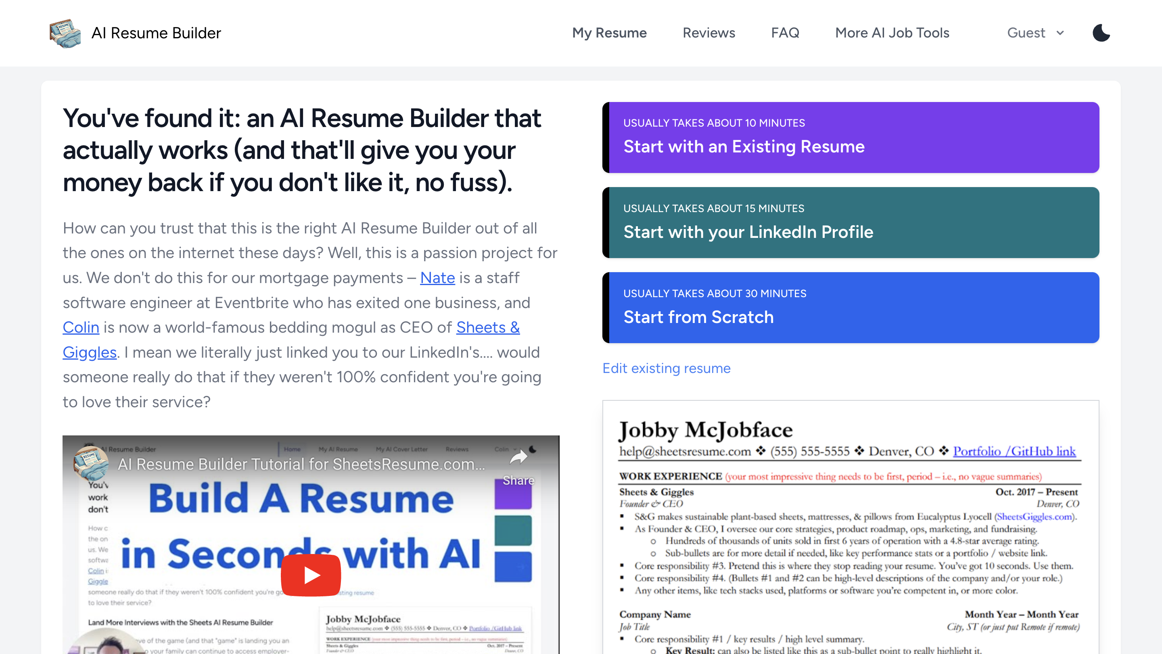Screen dimensions: 1162x654
Task: Click the AI Resume Builder logo icon
Action: tap(65, 33)
